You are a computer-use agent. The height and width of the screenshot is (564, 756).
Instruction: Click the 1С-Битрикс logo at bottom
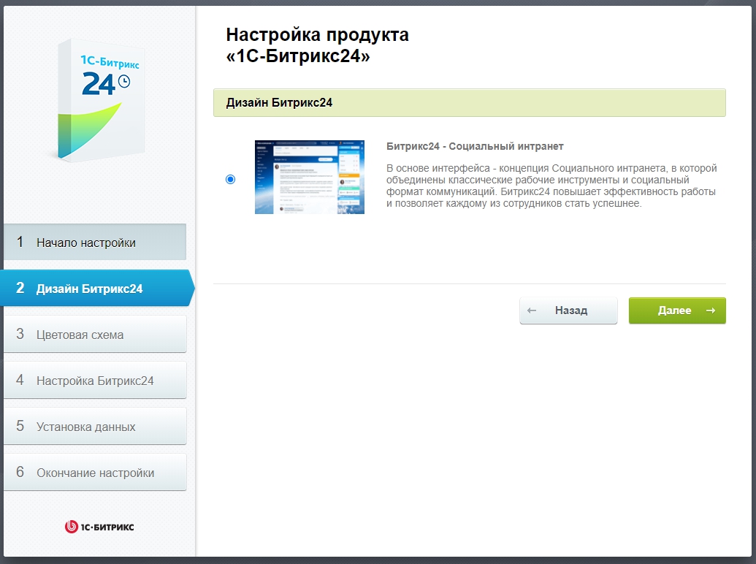pos(99,527)
